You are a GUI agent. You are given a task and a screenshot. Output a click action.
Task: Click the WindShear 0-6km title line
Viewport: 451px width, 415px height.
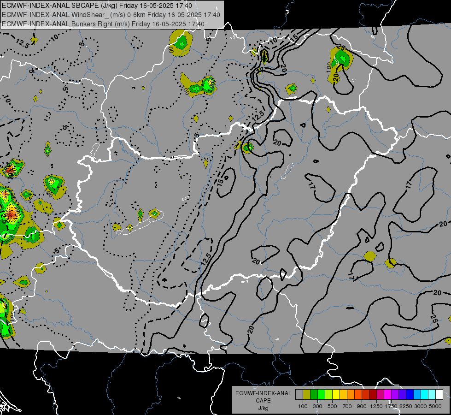click(x=111, y=15)
